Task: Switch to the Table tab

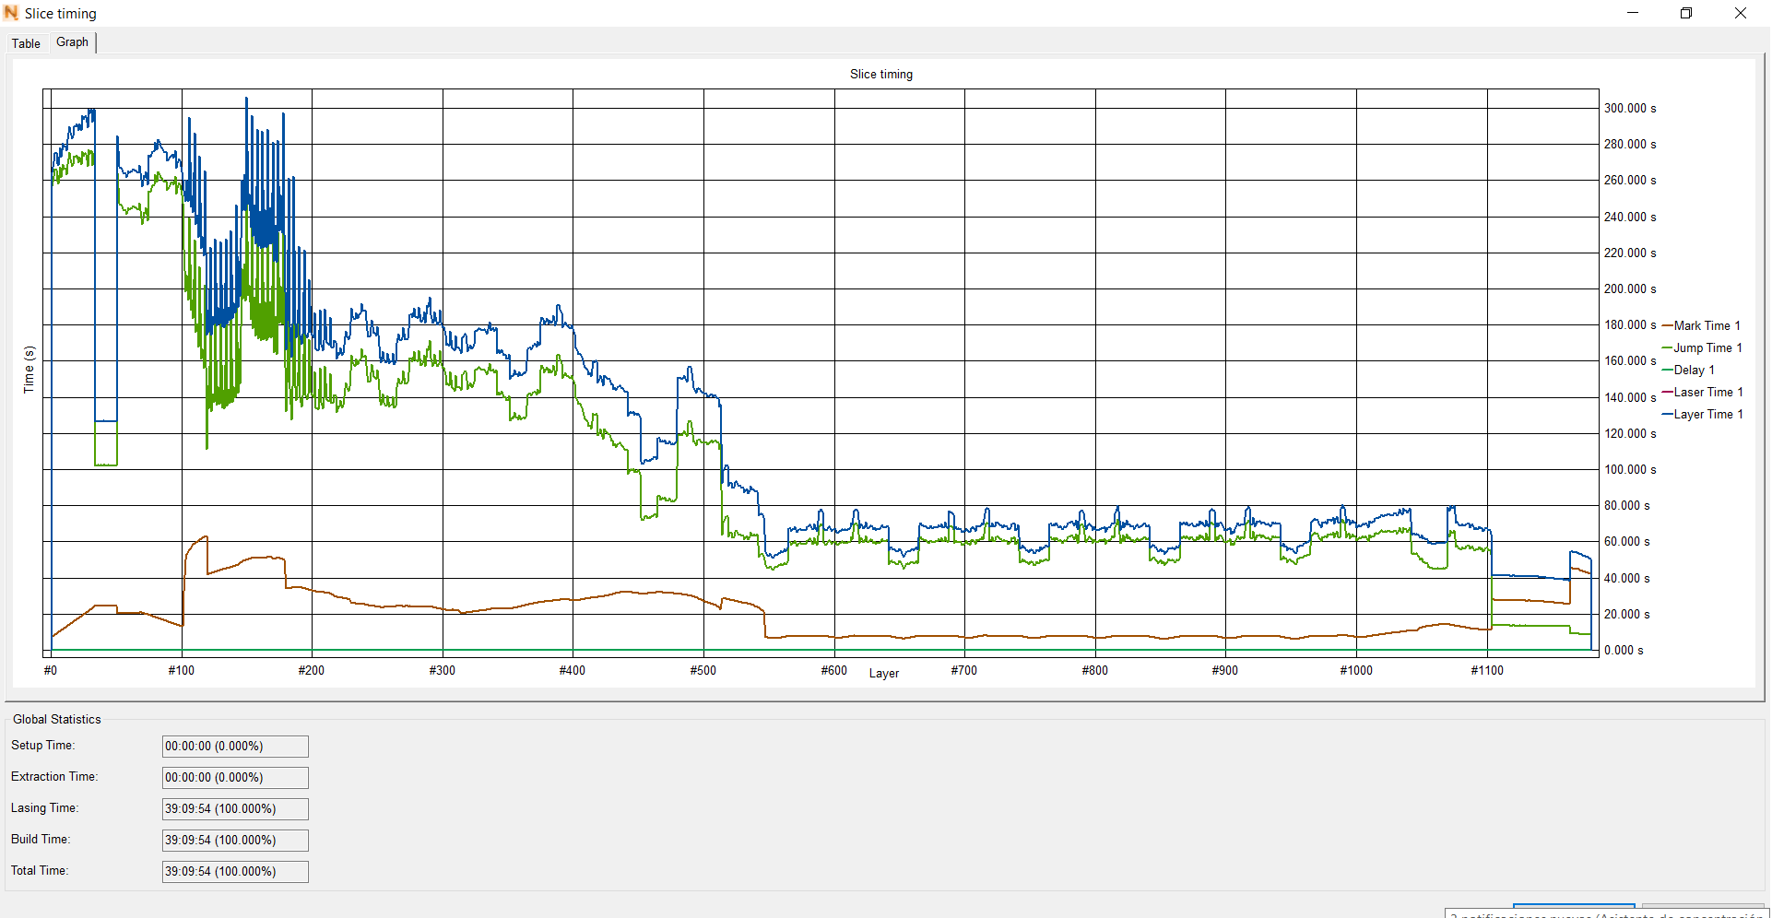Action: [26, 43]
